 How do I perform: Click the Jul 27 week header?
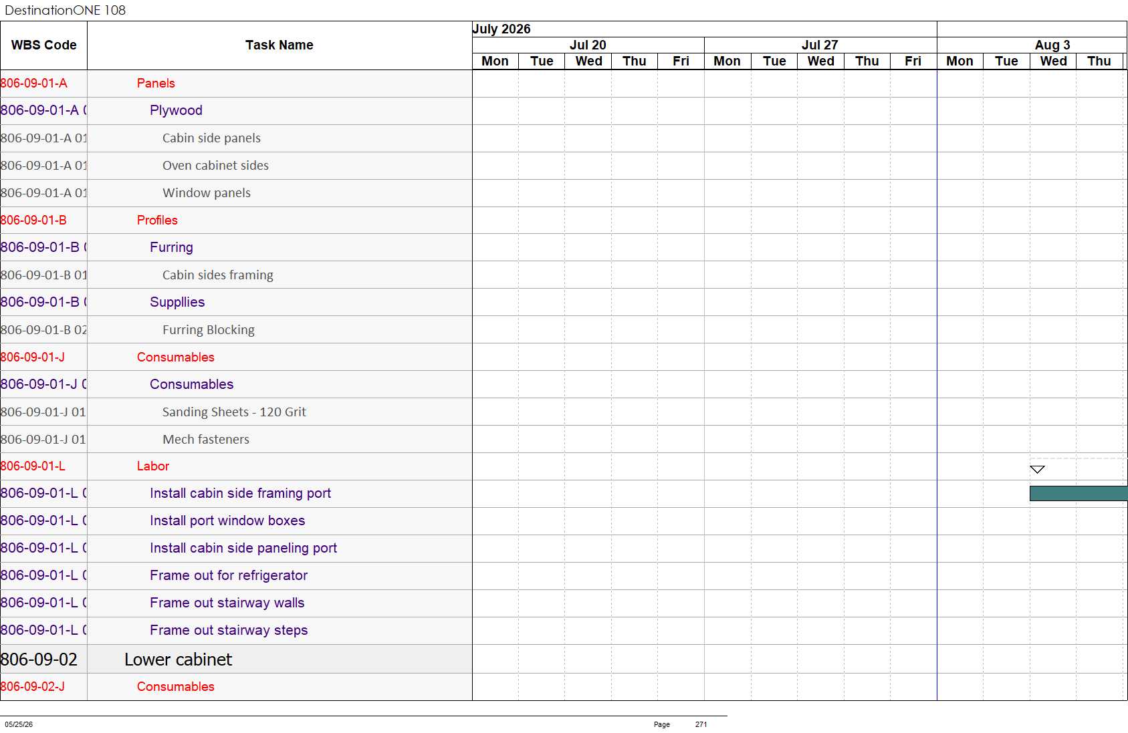pyautogui.click(x=820, y=45)
